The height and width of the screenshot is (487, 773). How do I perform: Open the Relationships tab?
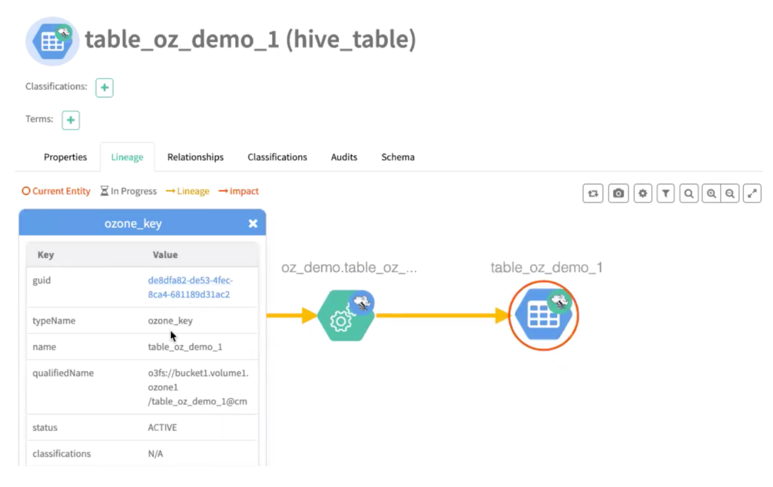click(x=195, y=157)
